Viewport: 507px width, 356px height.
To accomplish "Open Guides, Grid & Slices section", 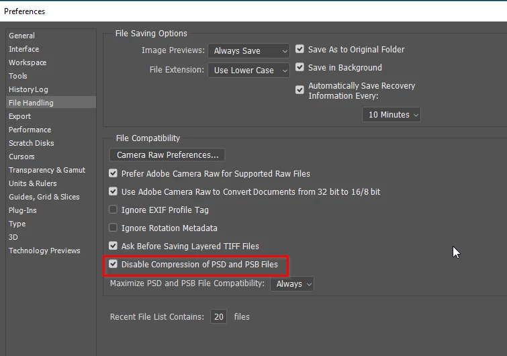I will 44,197.
